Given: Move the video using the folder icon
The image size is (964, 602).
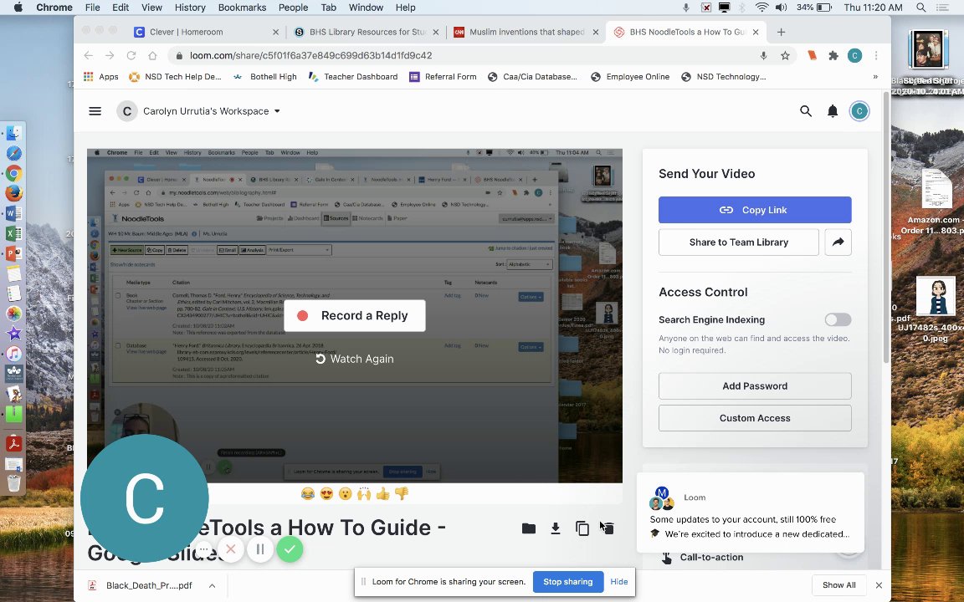Looking at the screenshot, I should pyautogui.click(x=529, y=528).
